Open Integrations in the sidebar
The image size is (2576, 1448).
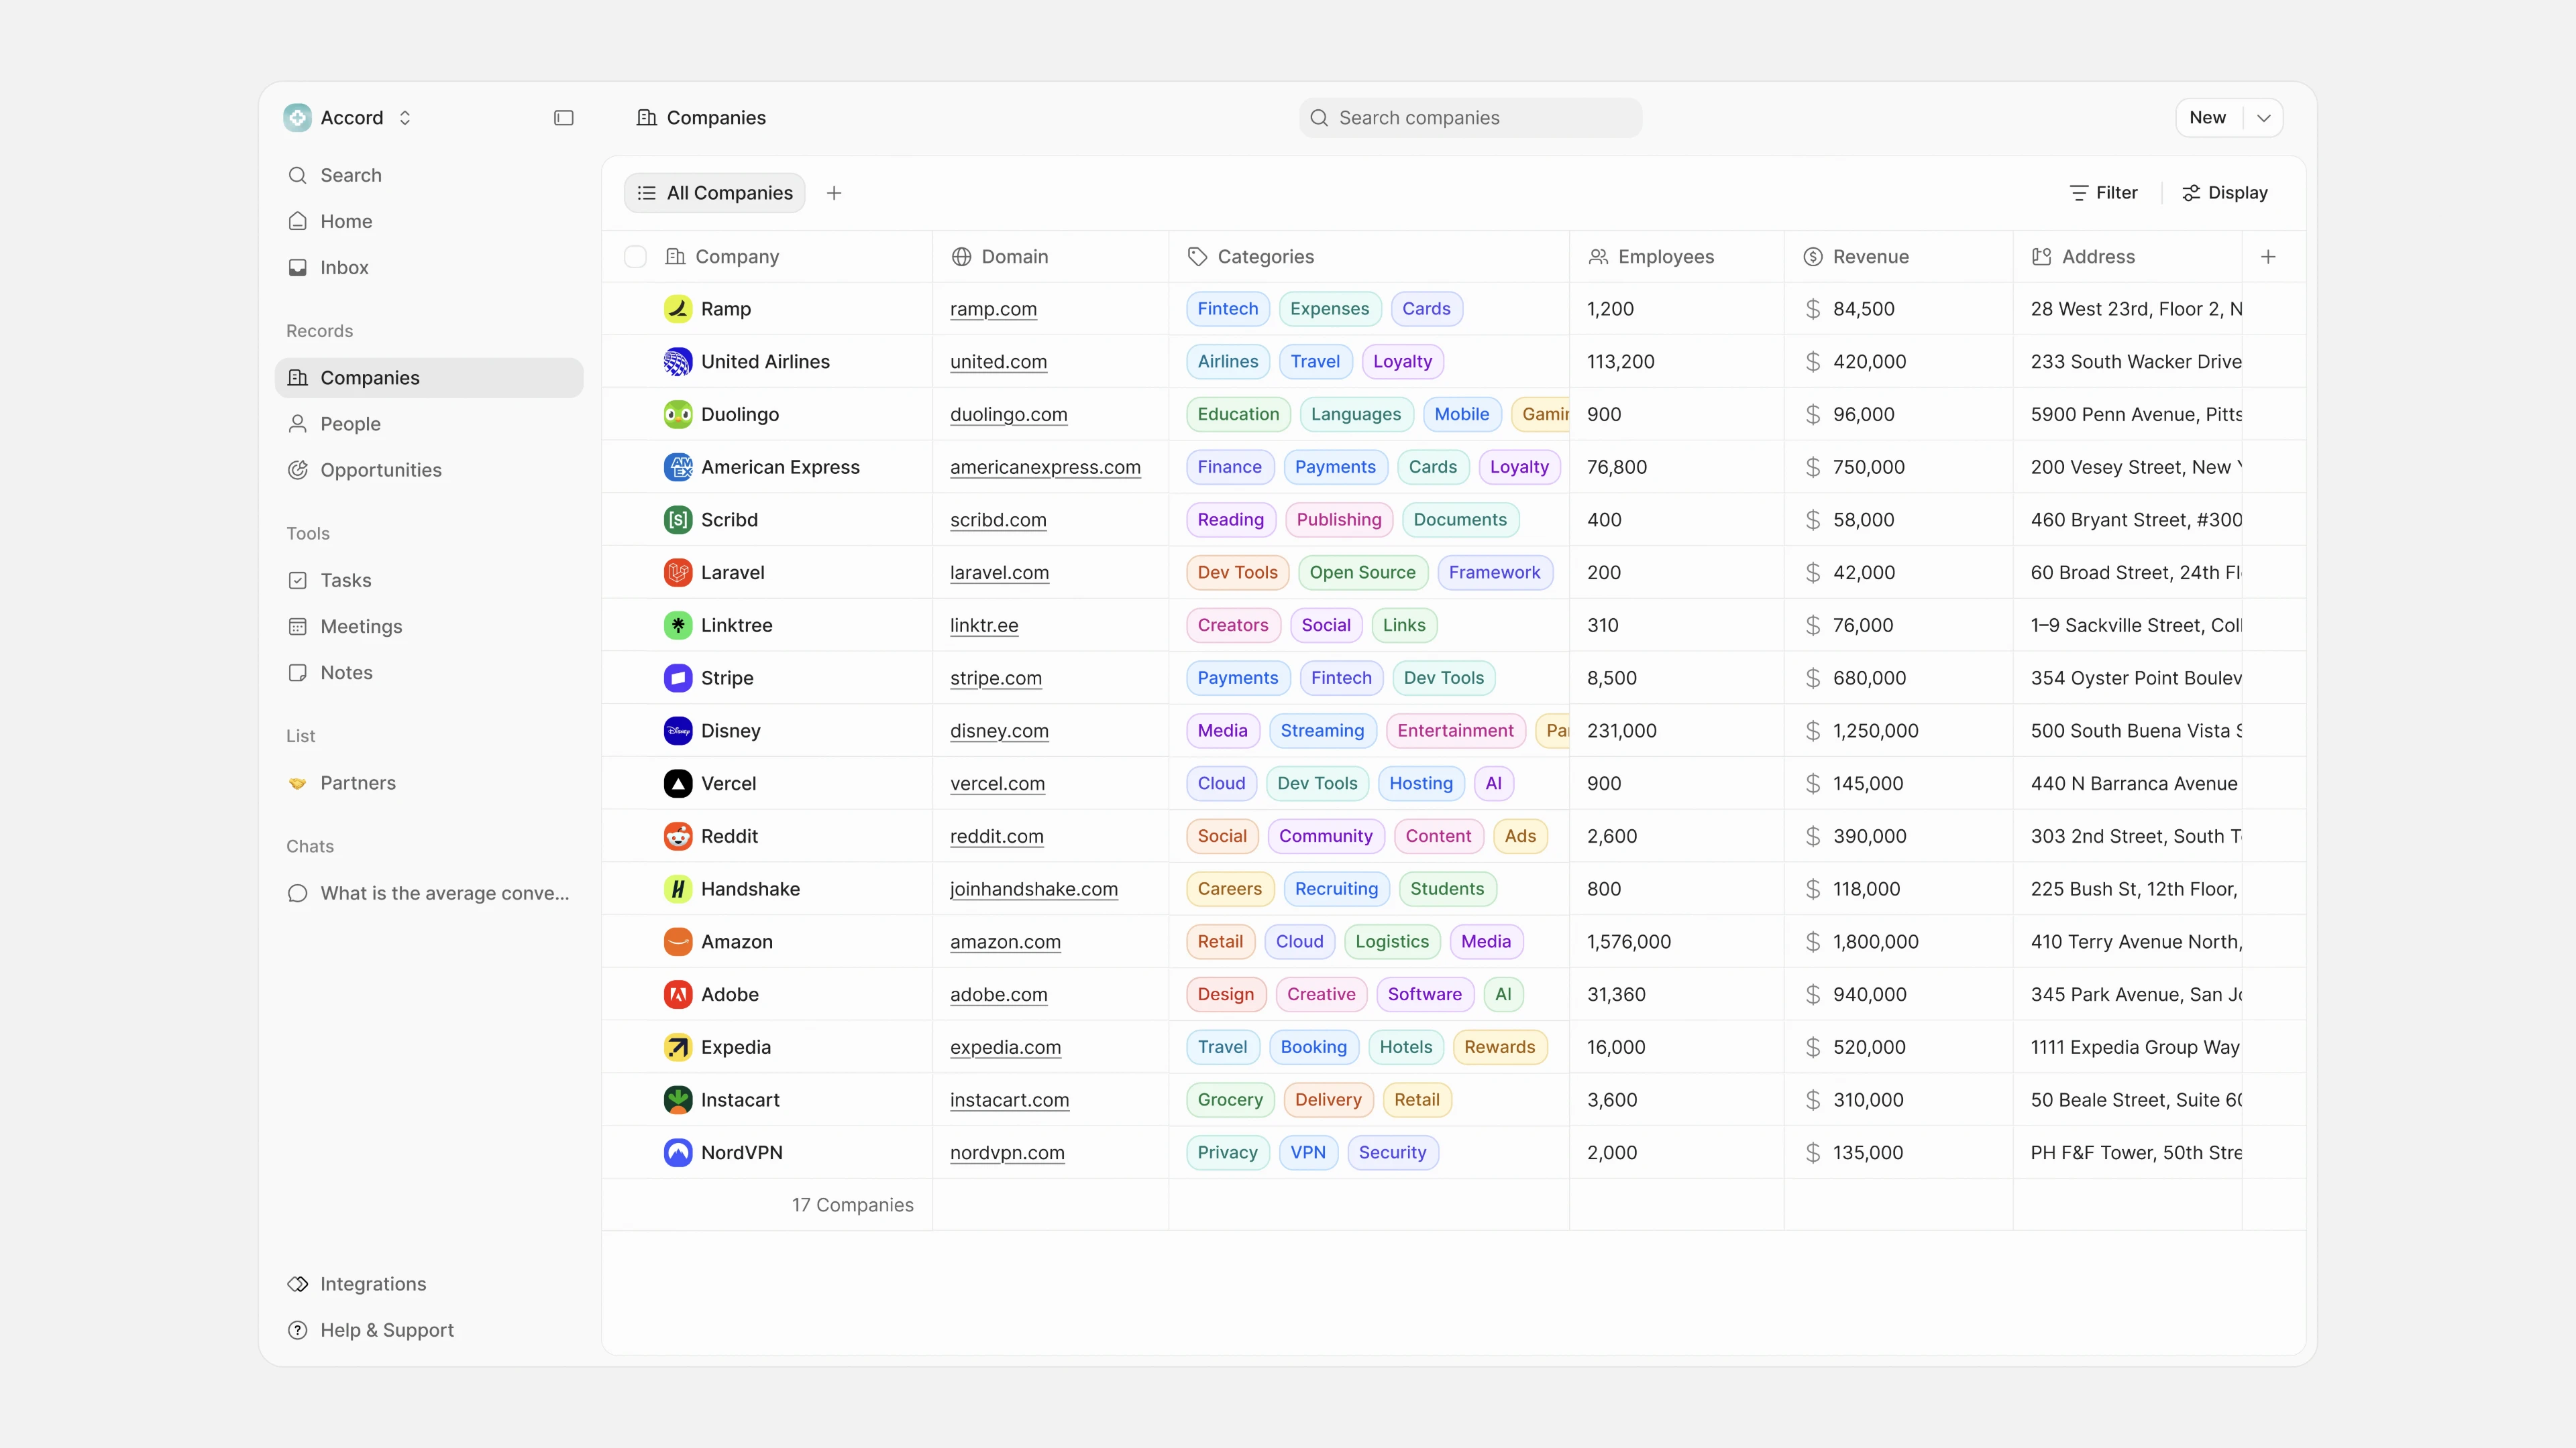[x=429, y=1284]
